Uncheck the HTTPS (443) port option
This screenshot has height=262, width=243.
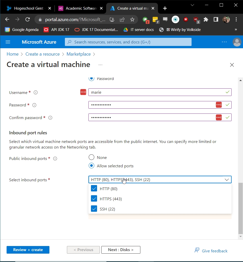click(x=94, y=199)
